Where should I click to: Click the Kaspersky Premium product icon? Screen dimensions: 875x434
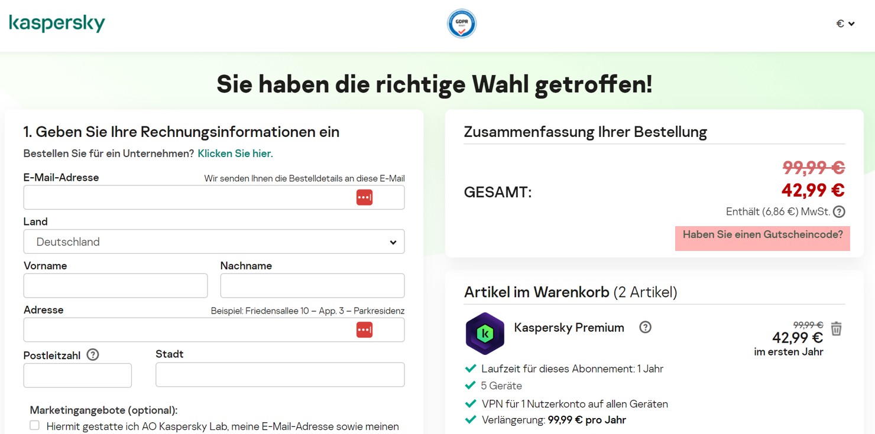pos(485,333)
